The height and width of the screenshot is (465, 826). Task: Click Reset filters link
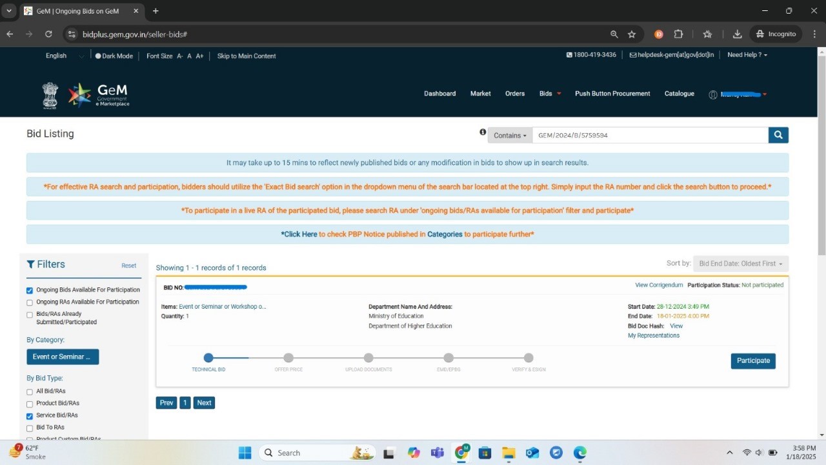click(129, 265)
